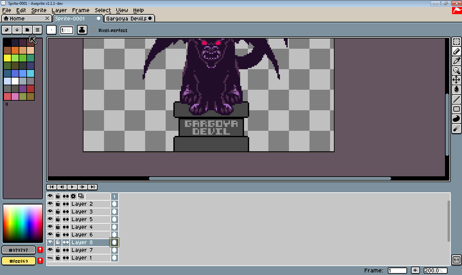Image resolution: width=462 pixels, height=275 pixels.
Task: Click background color button #fce869
Action: (18, 261)
